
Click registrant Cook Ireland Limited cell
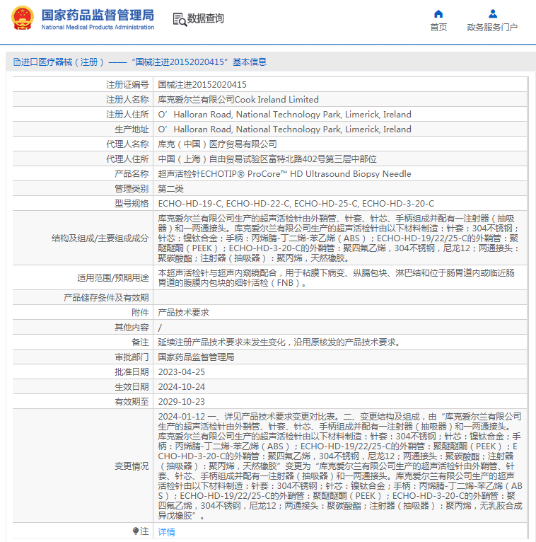tap(238, 100)
